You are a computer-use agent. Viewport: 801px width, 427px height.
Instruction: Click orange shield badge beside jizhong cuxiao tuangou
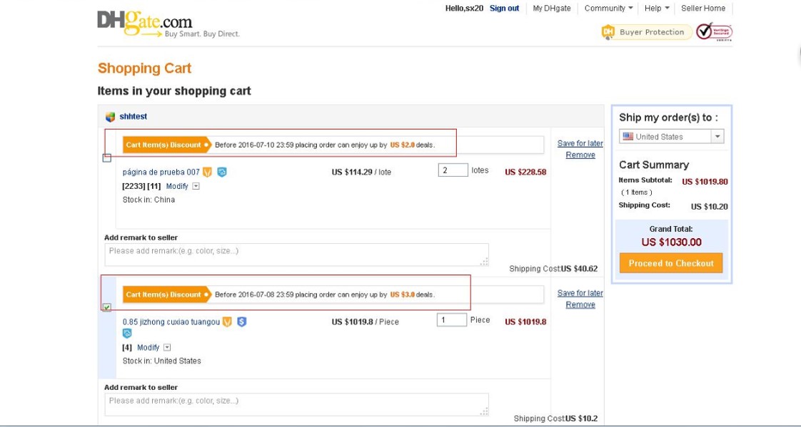coord(227,321)
